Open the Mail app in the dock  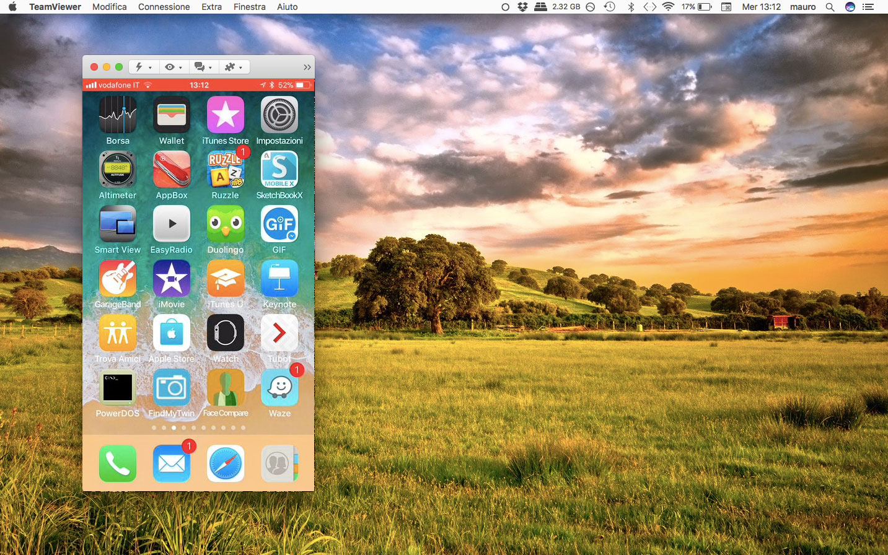[x=172, y=463]
